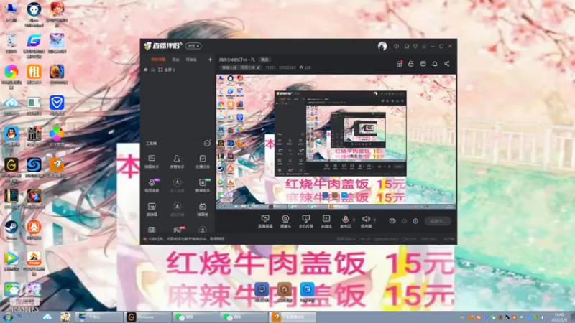575x323 pixels.
Task: Click the room number 10532163 in header
Action: click(287, 67)
